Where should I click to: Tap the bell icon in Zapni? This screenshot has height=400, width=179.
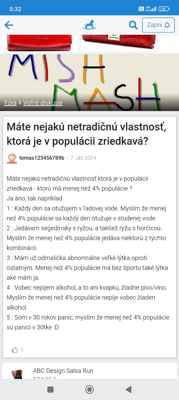(x=167, y=25)
